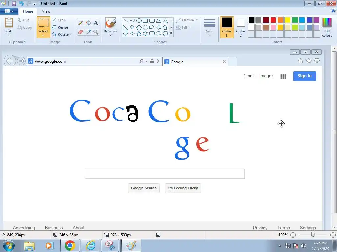The image size is (337, 252).
Task: Choose the Rectangle shape
Action: (145, 21)
